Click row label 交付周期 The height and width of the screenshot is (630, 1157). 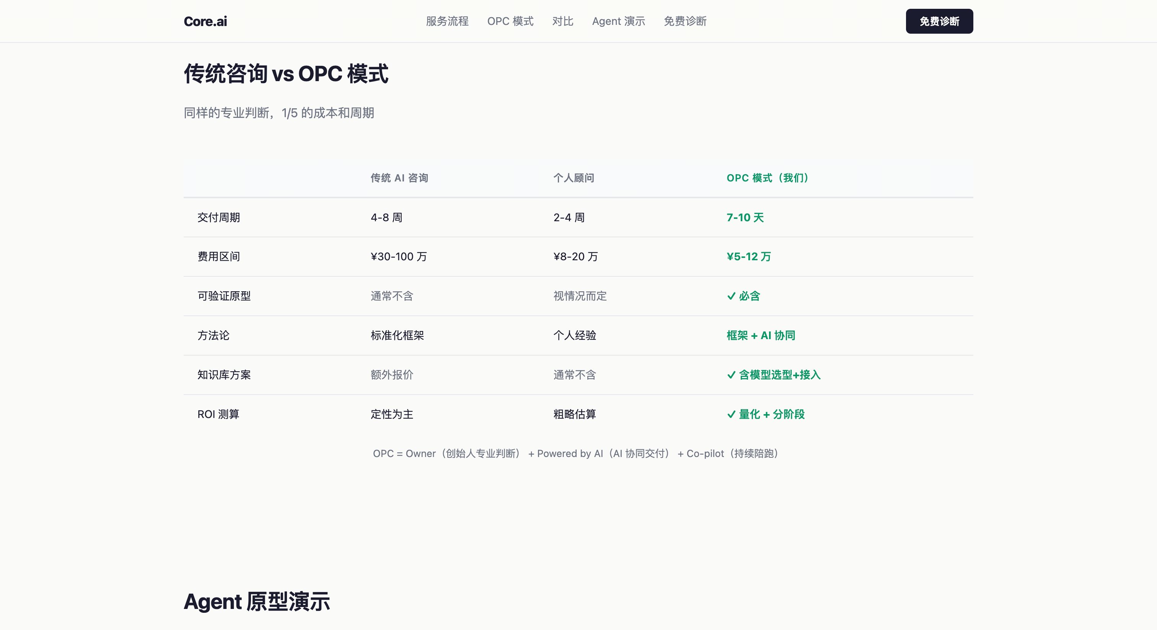[219, 217]
